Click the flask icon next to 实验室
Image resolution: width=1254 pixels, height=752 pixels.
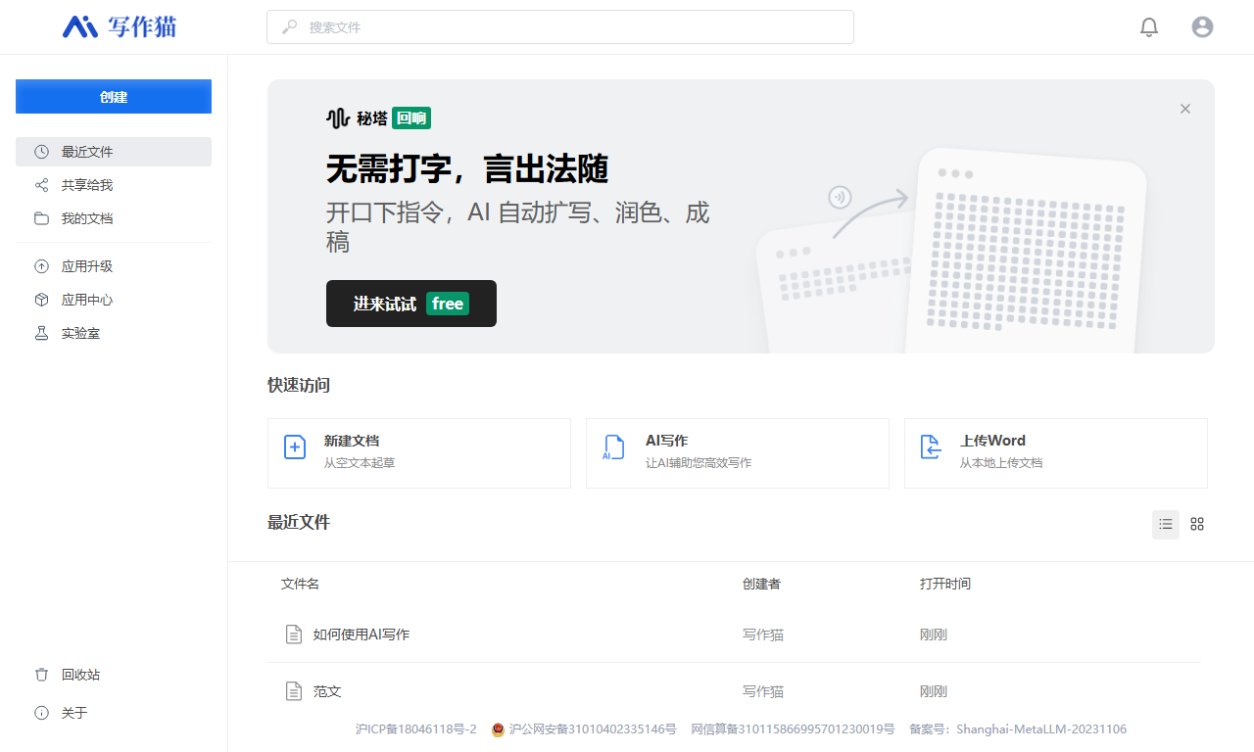pos(41,333)
